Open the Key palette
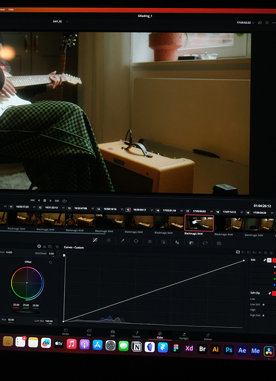Viewport: 276px width, 381px height. 191,243
